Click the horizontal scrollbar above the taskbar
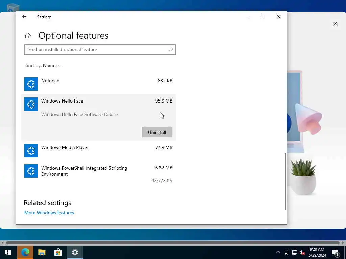 pos(173,243)
